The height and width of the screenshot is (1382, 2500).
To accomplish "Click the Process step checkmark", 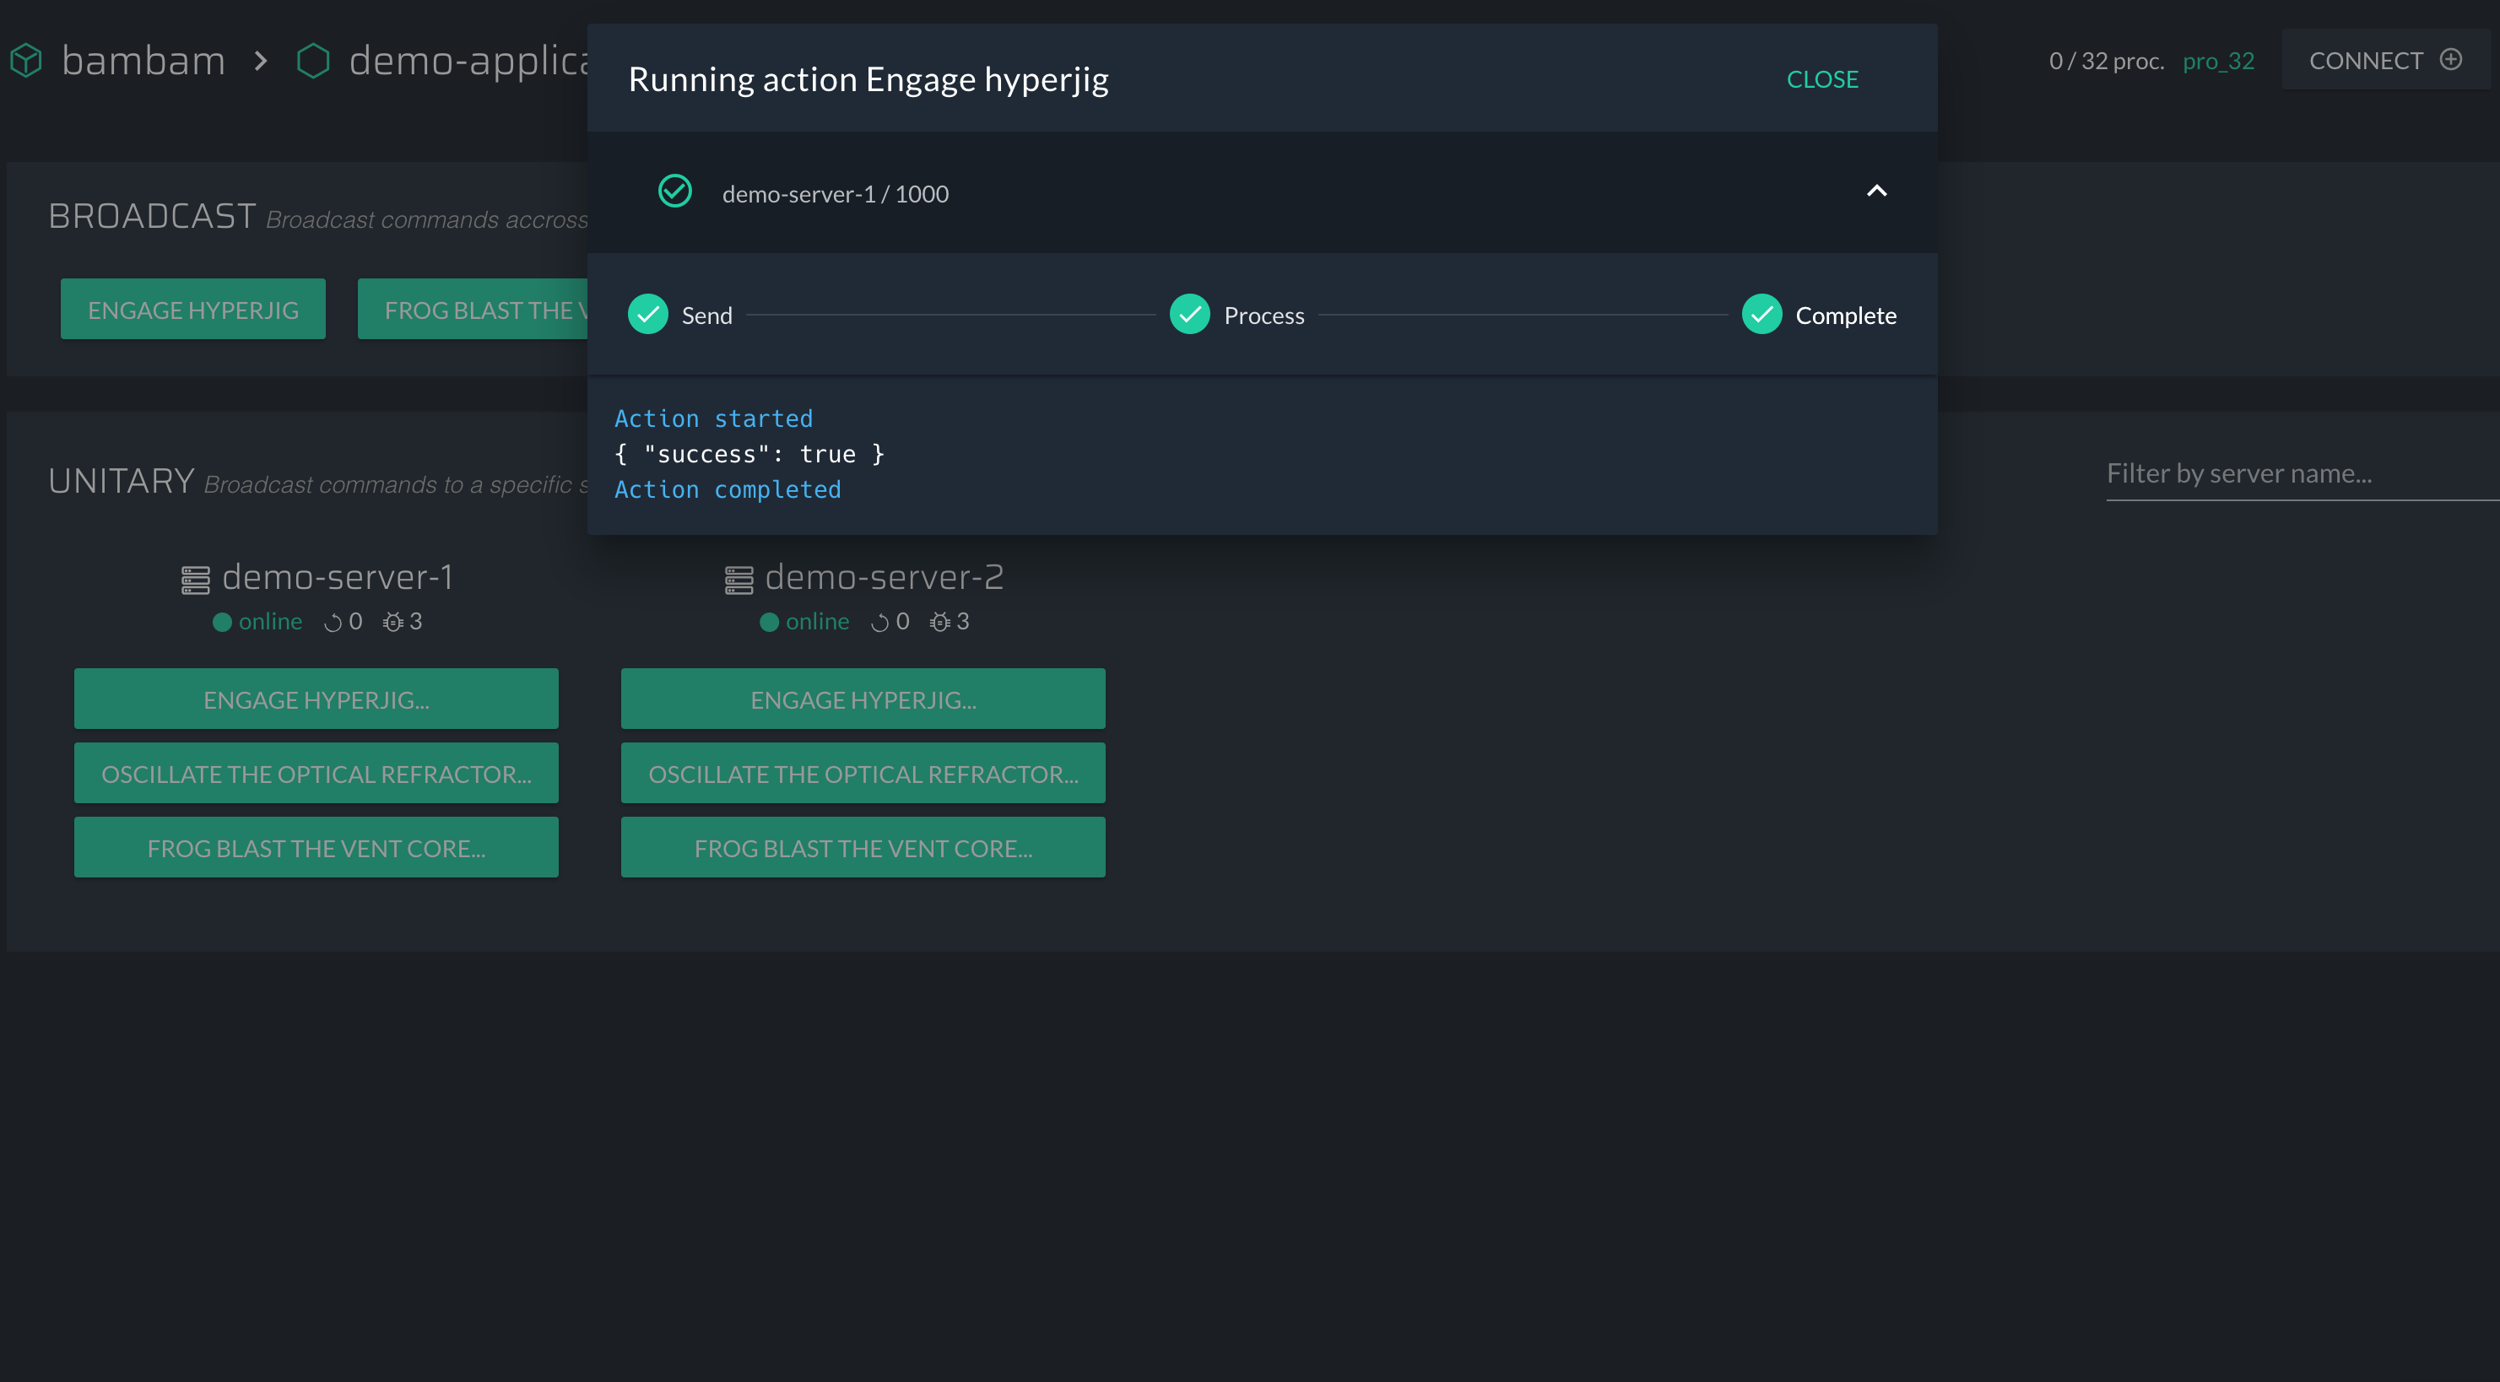I will [x=1189, y=314].
